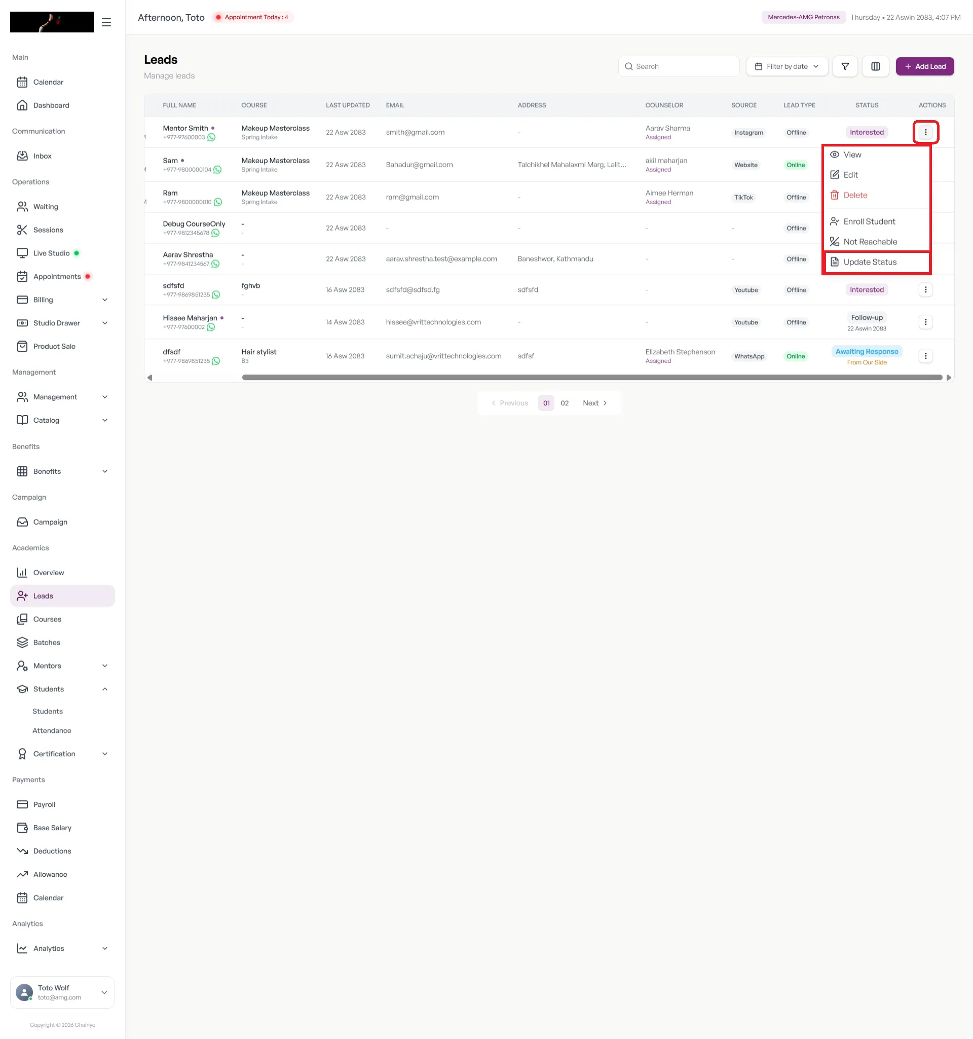The height and width of the screenshot is (1039, 973).
Task: Click the Add Lead button
Action: tap(924, 66)
